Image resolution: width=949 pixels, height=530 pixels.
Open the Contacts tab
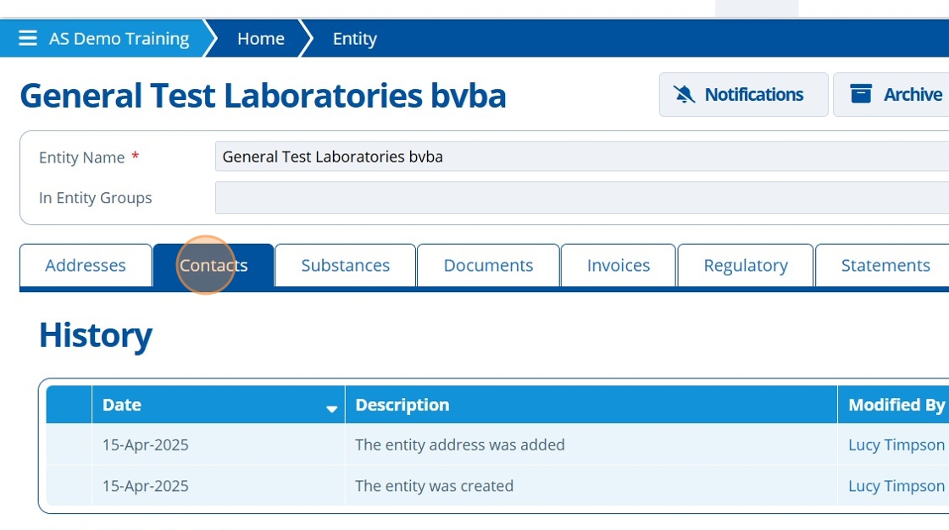(214, 266)
